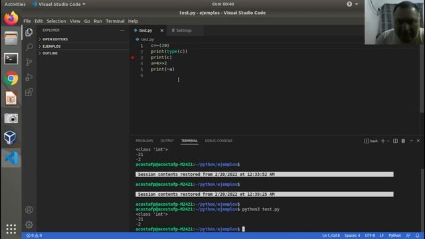Toggle the breakpoint on line 3
The image size is (425, 239).
click(x=133, y=58)
